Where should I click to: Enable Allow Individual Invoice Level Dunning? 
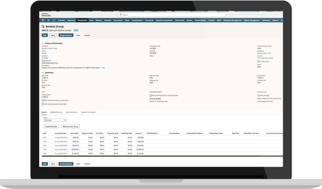click(43, 100)
